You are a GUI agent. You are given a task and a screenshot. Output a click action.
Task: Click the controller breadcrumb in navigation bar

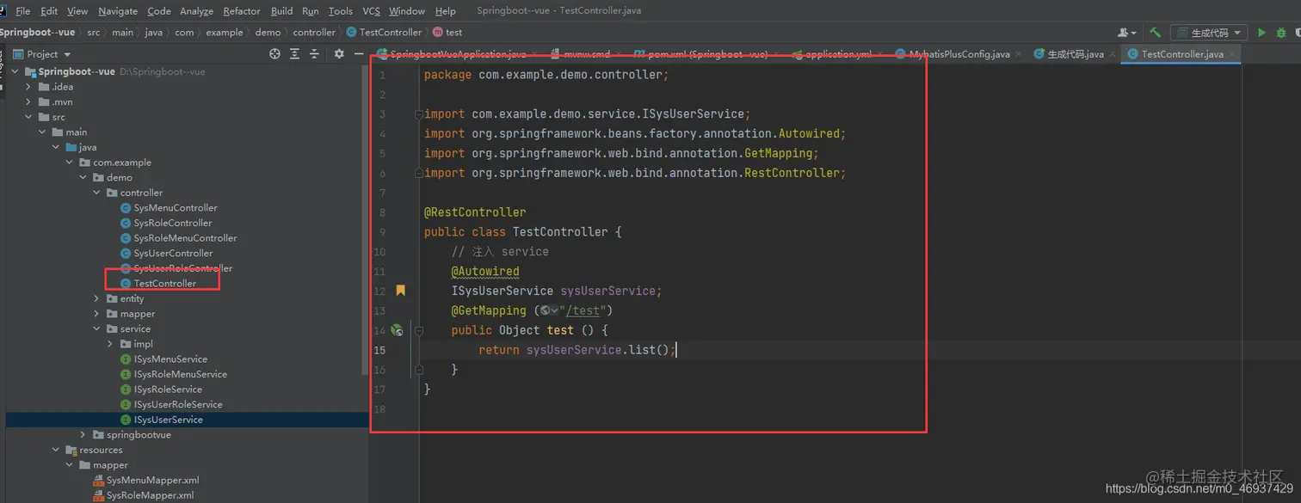click(x=314, y=32)
